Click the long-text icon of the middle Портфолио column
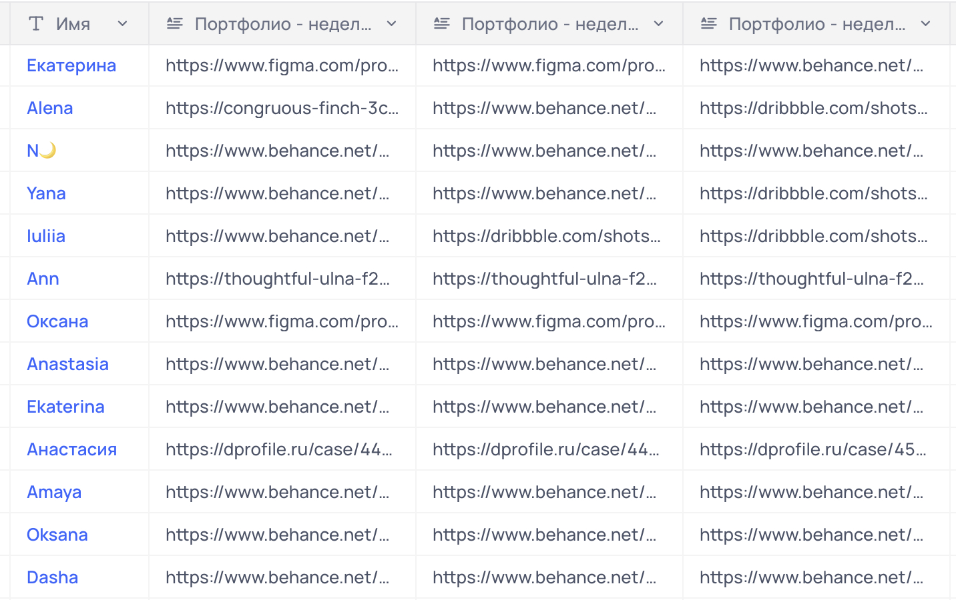The height and width of the screenshot is (600, 956). 442,24
